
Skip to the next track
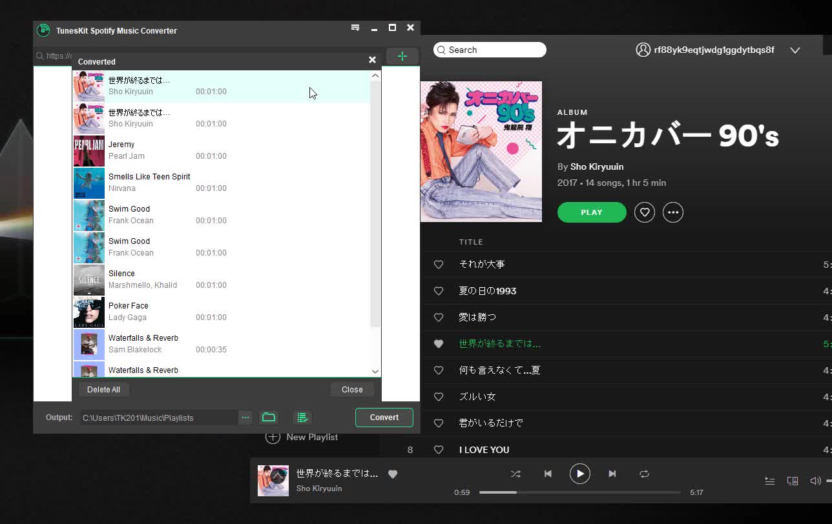[x=612, y=474]
